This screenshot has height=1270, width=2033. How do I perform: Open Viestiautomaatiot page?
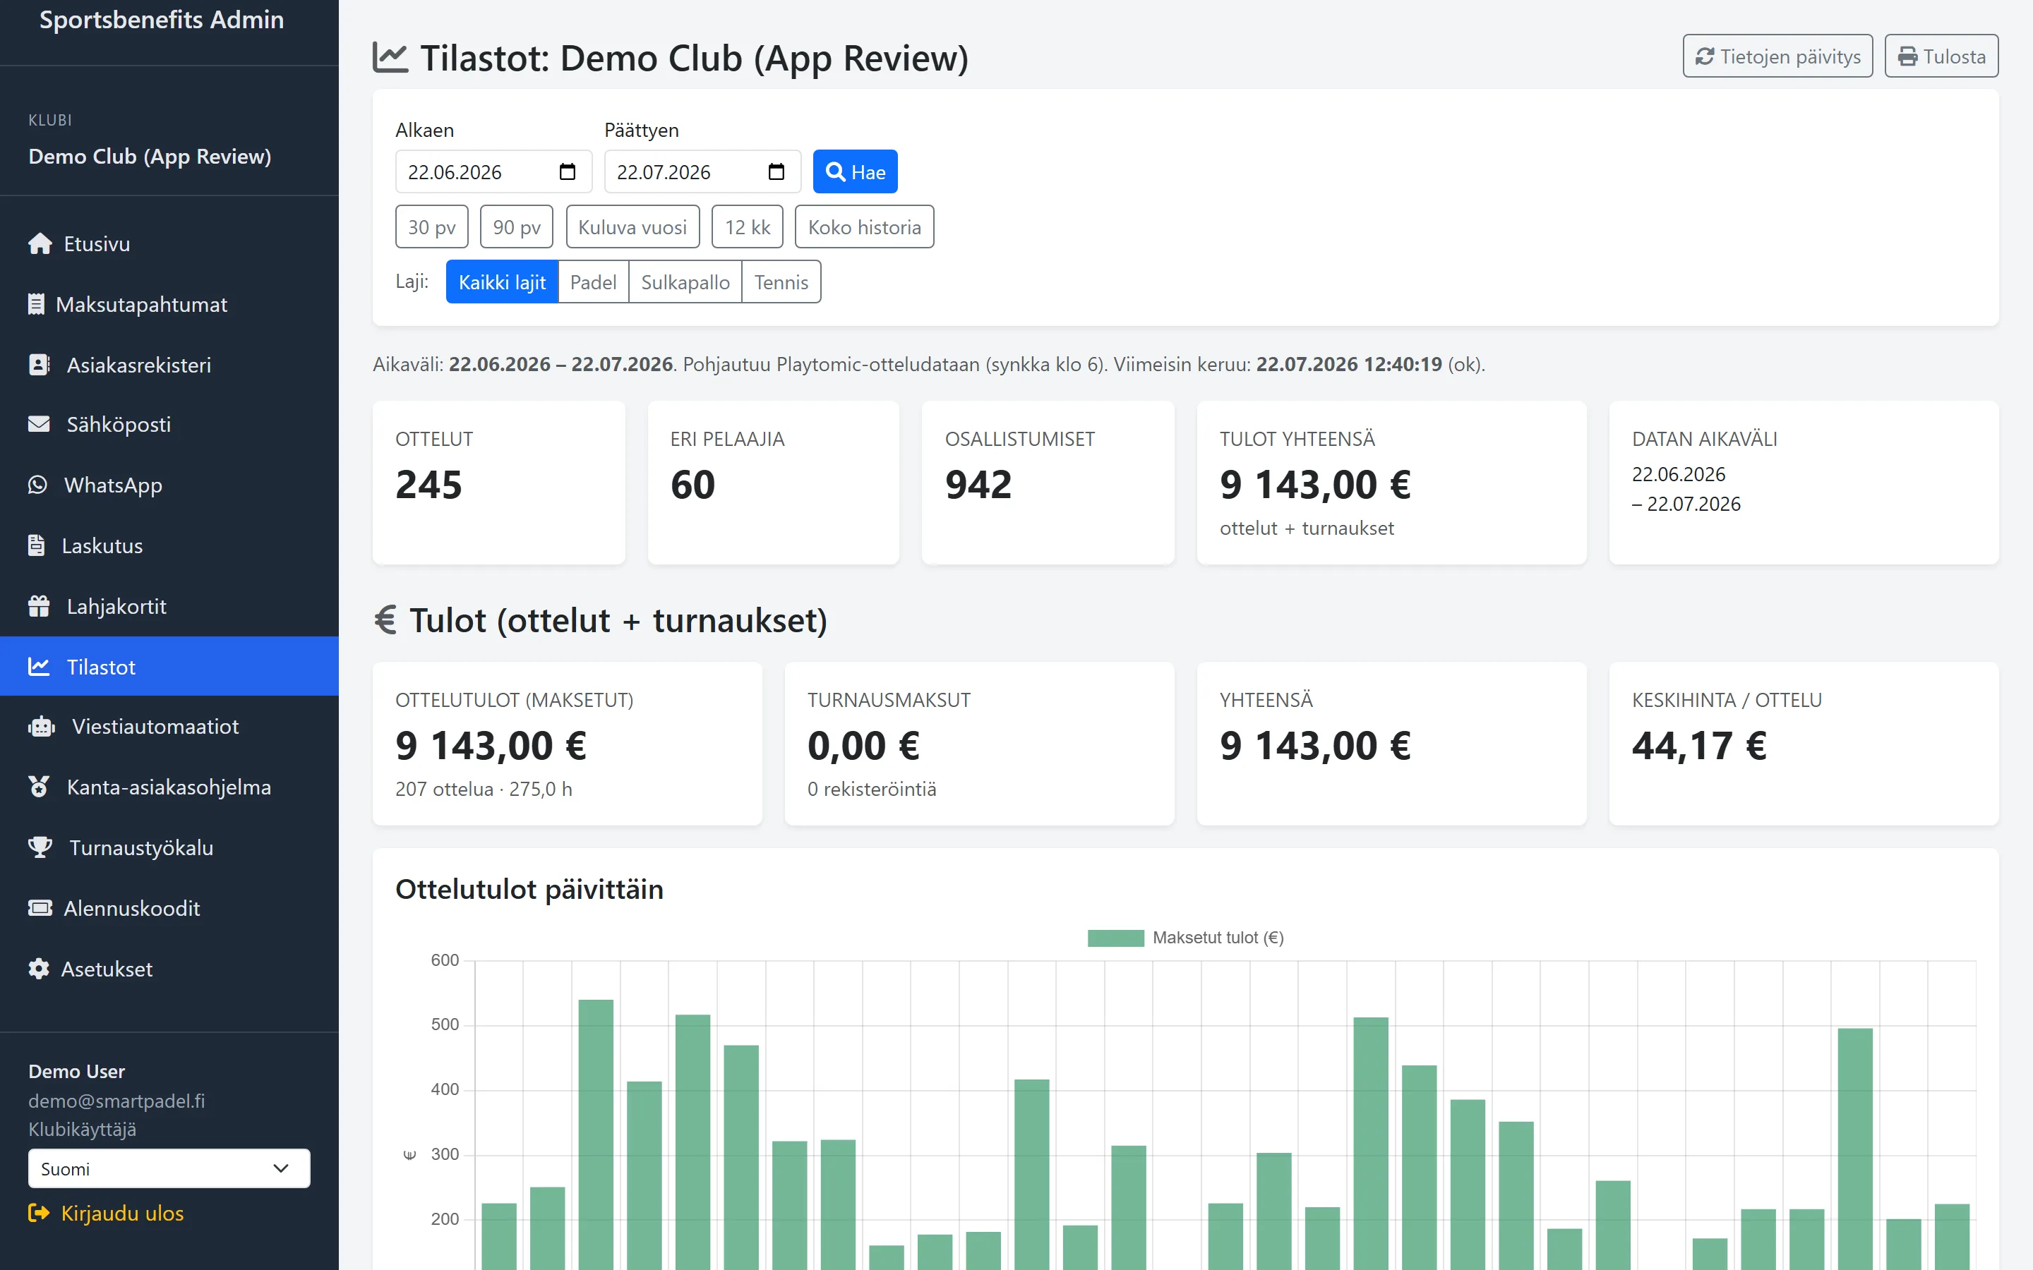tap(169, 727)
